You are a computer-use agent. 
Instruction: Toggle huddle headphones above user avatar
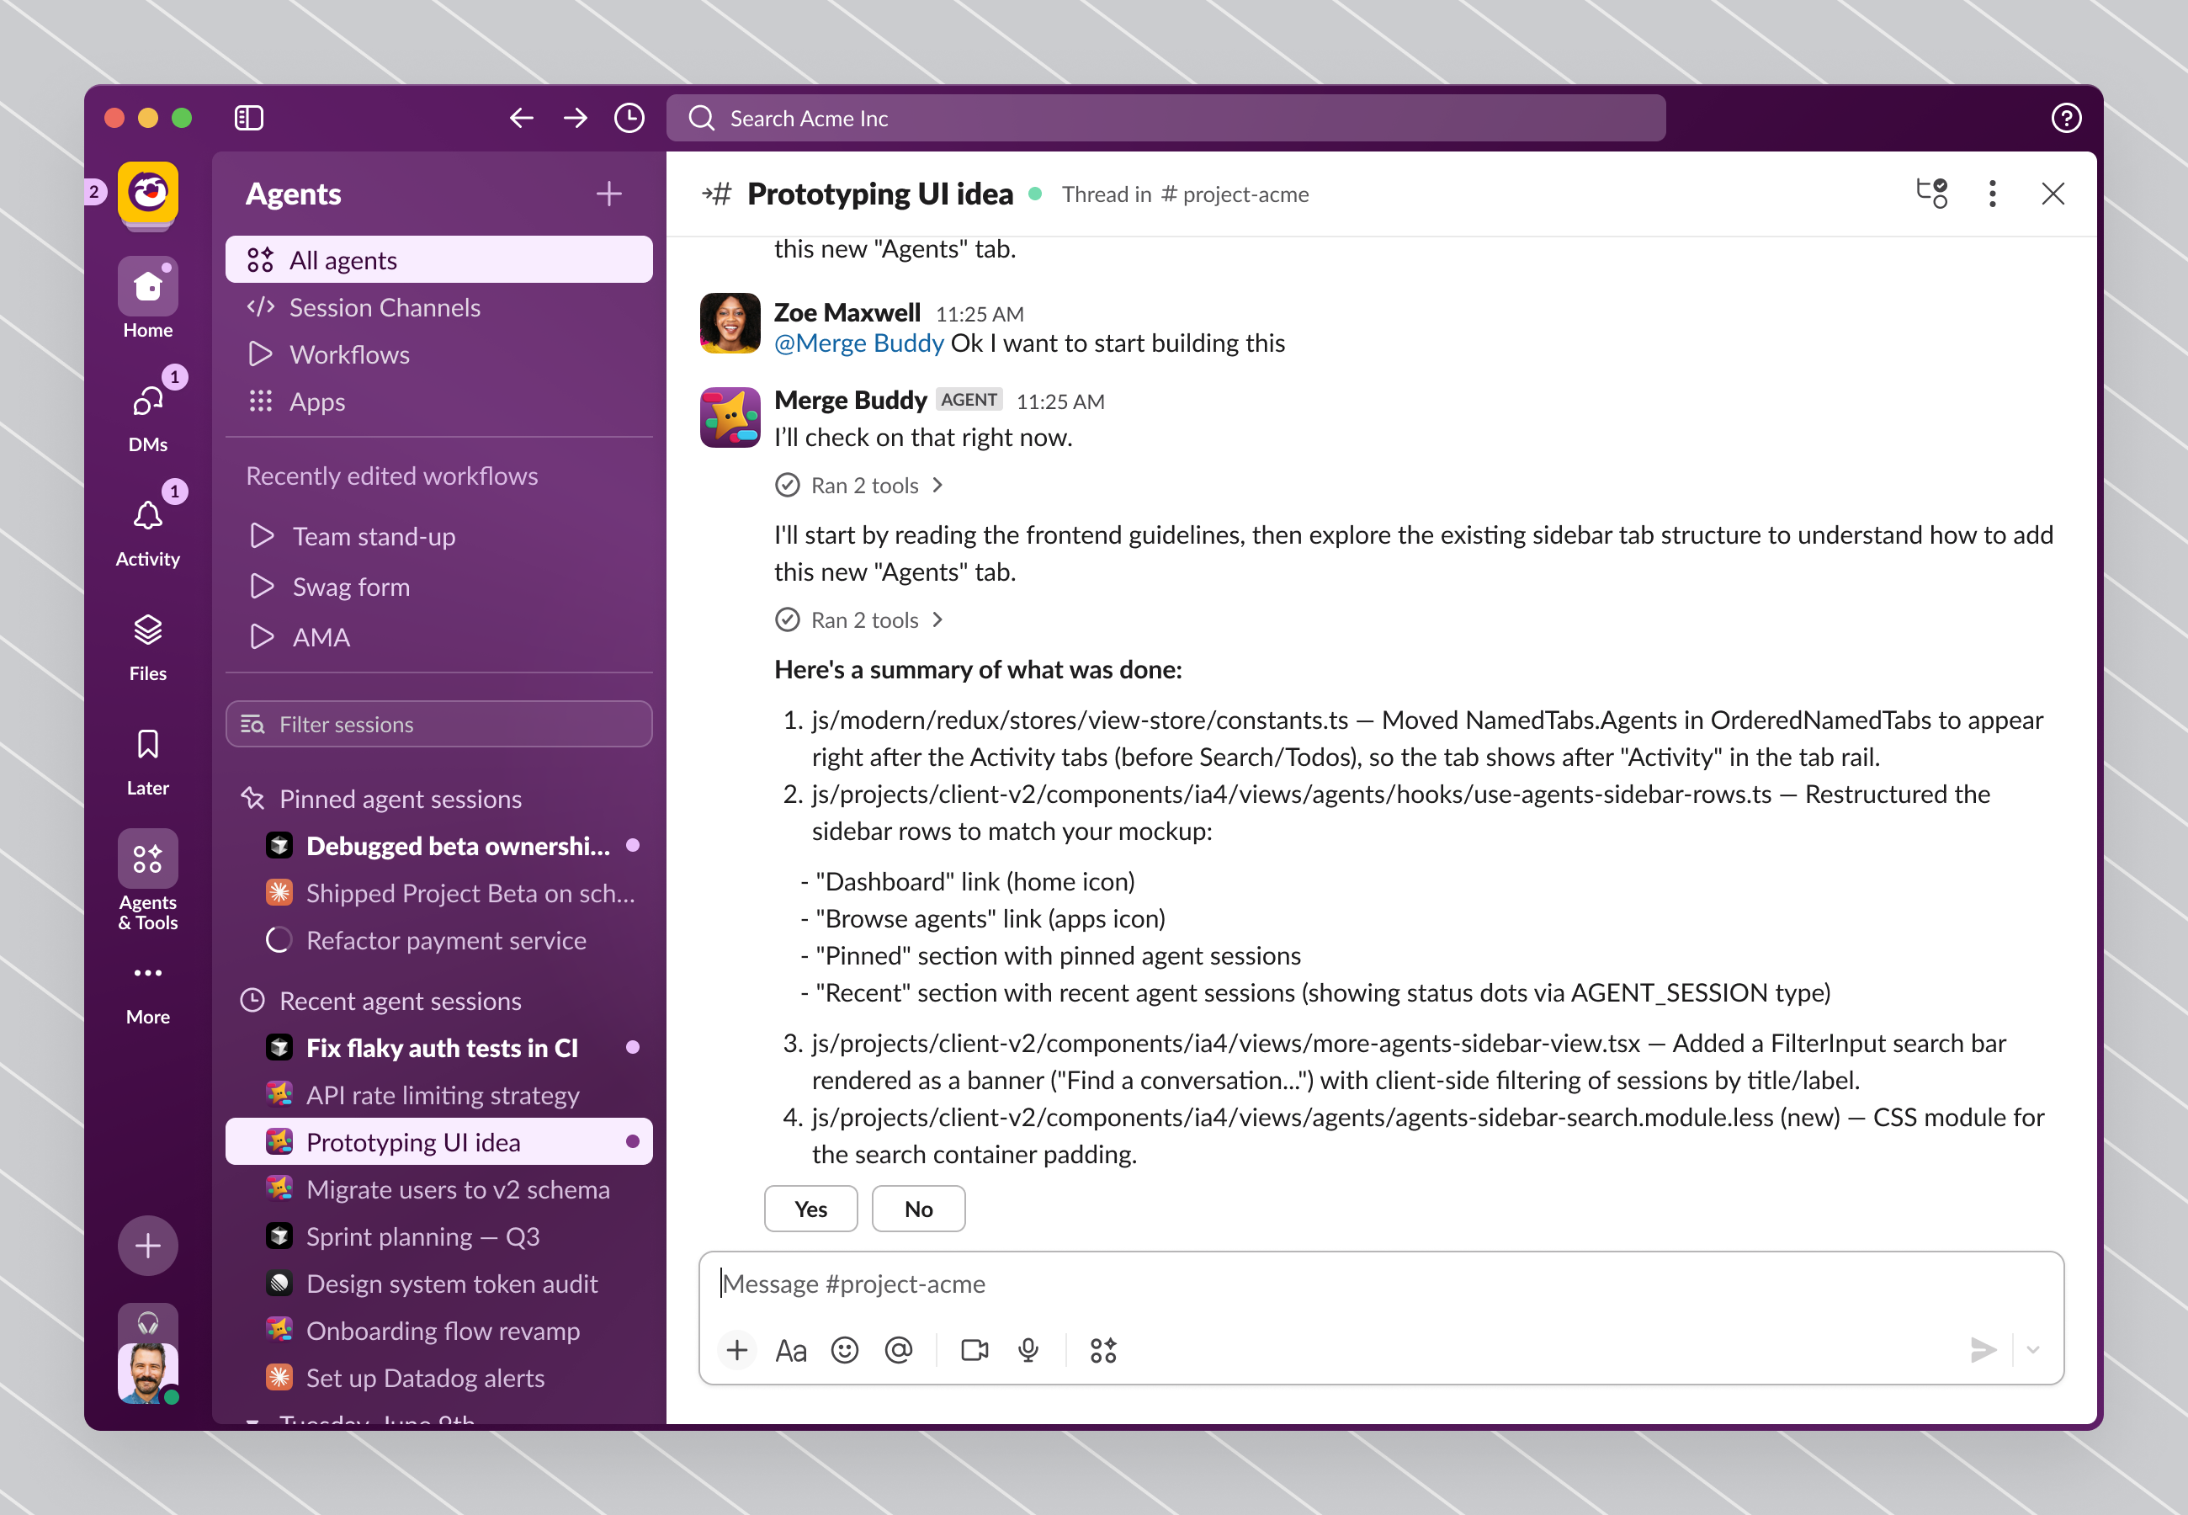148,1321
